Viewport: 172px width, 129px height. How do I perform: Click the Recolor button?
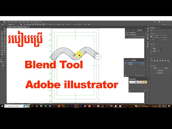tap(155, 68)
